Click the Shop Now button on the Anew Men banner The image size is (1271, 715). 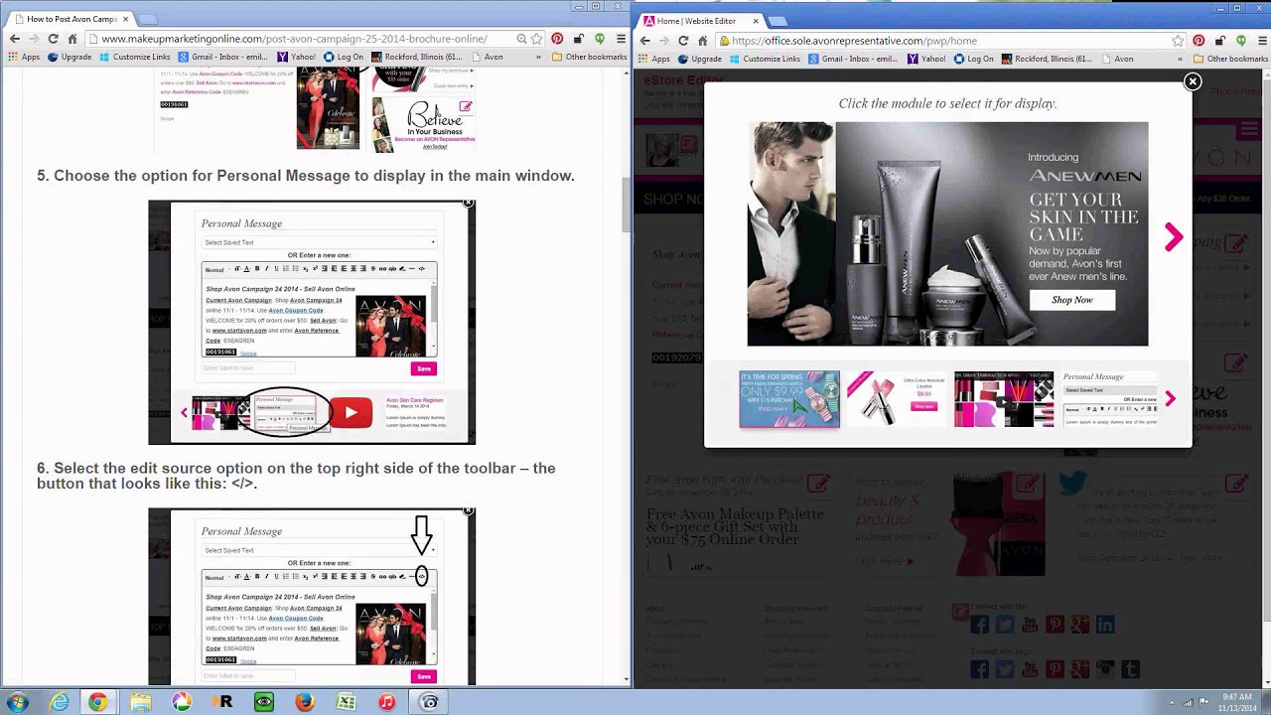1072,300
